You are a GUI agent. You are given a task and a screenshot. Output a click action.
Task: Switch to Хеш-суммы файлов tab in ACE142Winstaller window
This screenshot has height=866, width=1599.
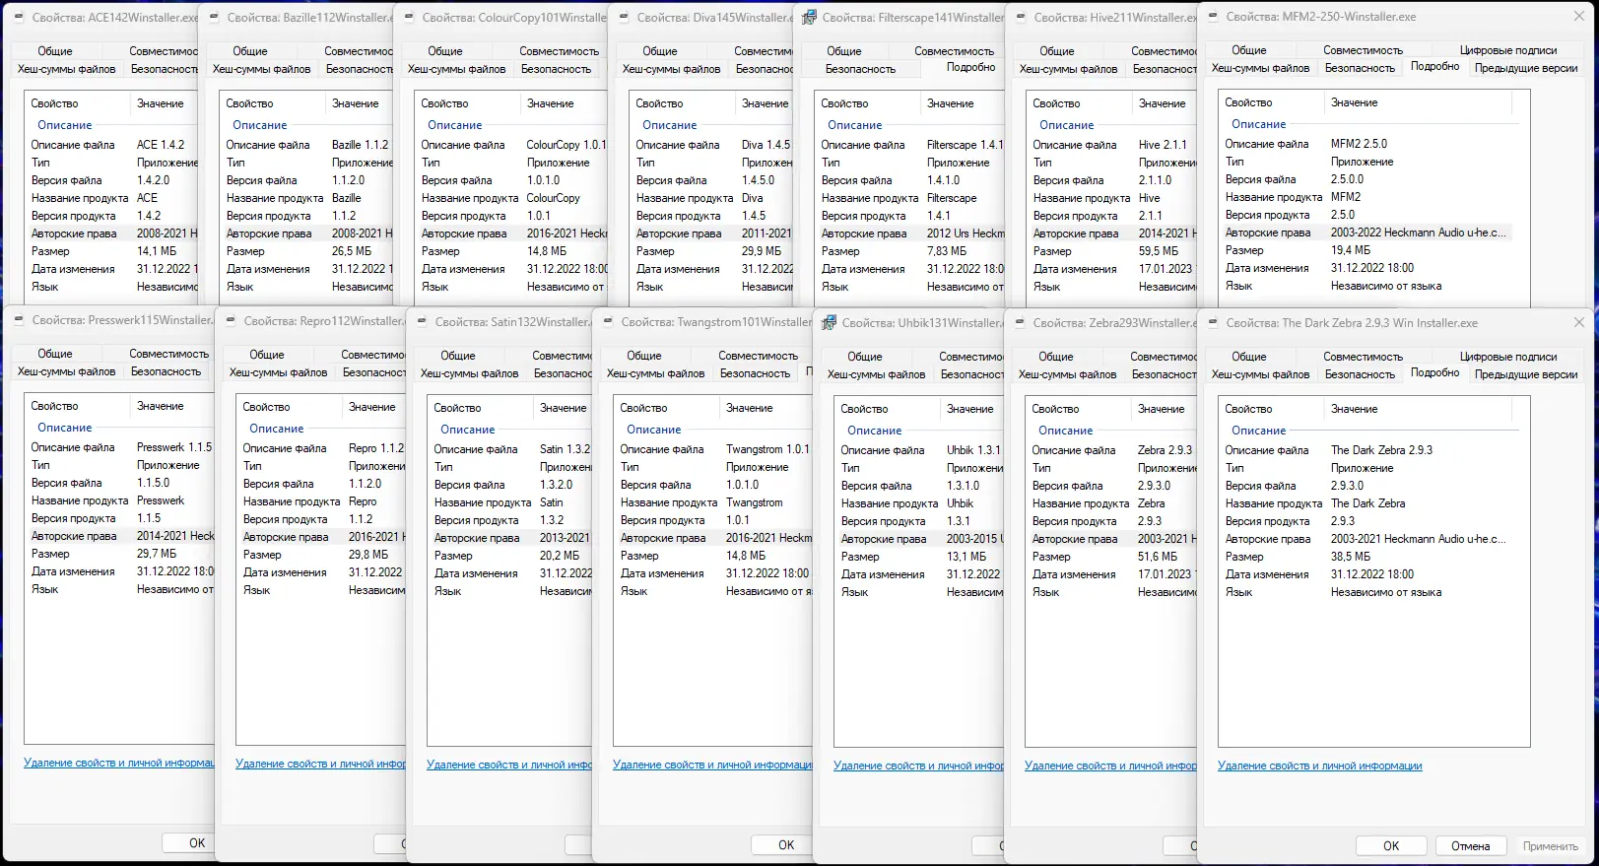point(67,69)
